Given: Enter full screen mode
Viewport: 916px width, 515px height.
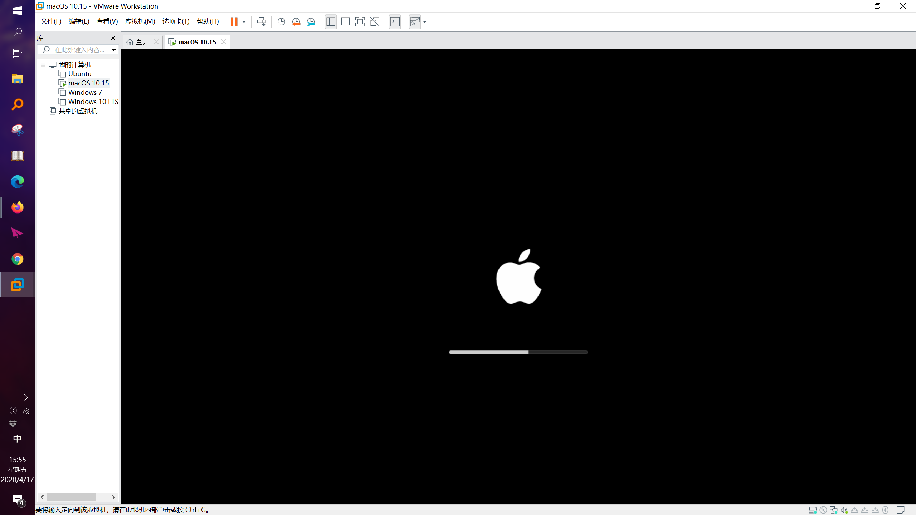Looking at the screenshot, I should (360, 22).
